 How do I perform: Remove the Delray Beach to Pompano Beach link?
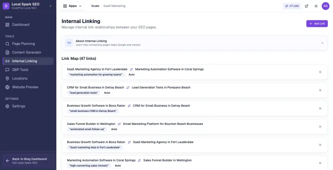[x=320, y=90]
